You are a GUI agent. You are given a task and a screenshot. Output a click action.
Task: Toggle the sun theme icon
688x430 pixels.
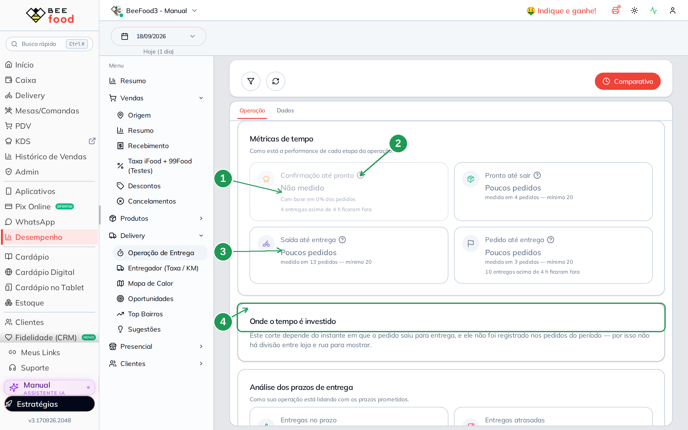pos(634,11)
